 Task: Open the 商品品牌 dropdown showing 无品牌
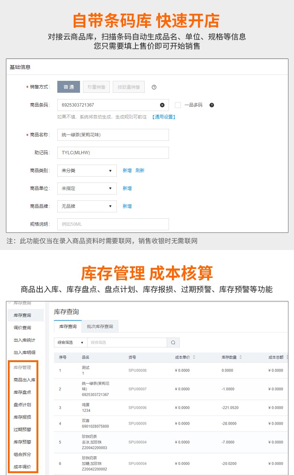[x=87, y=206]
